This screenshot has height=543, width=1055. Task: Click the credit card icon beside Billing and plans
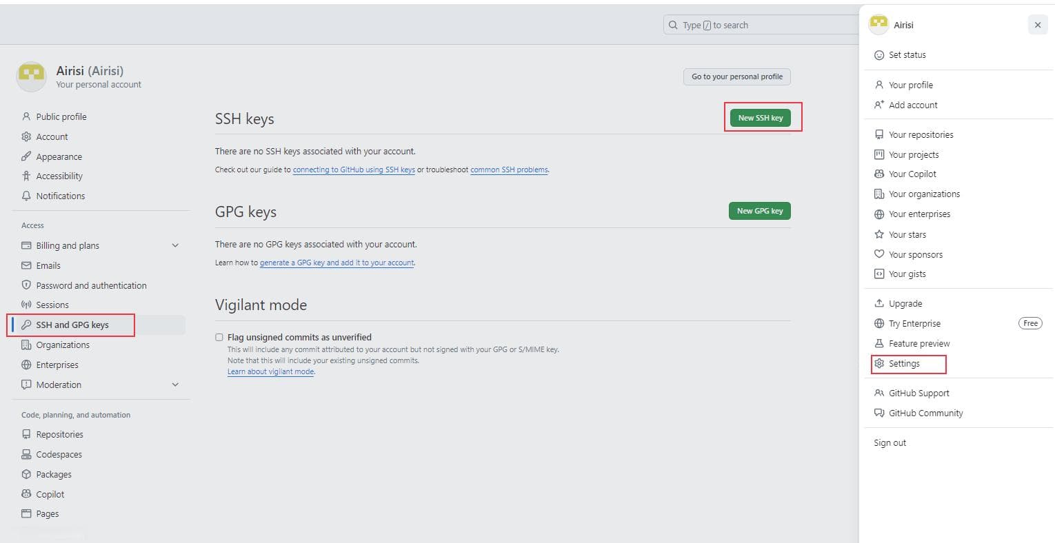click(26, 245)
